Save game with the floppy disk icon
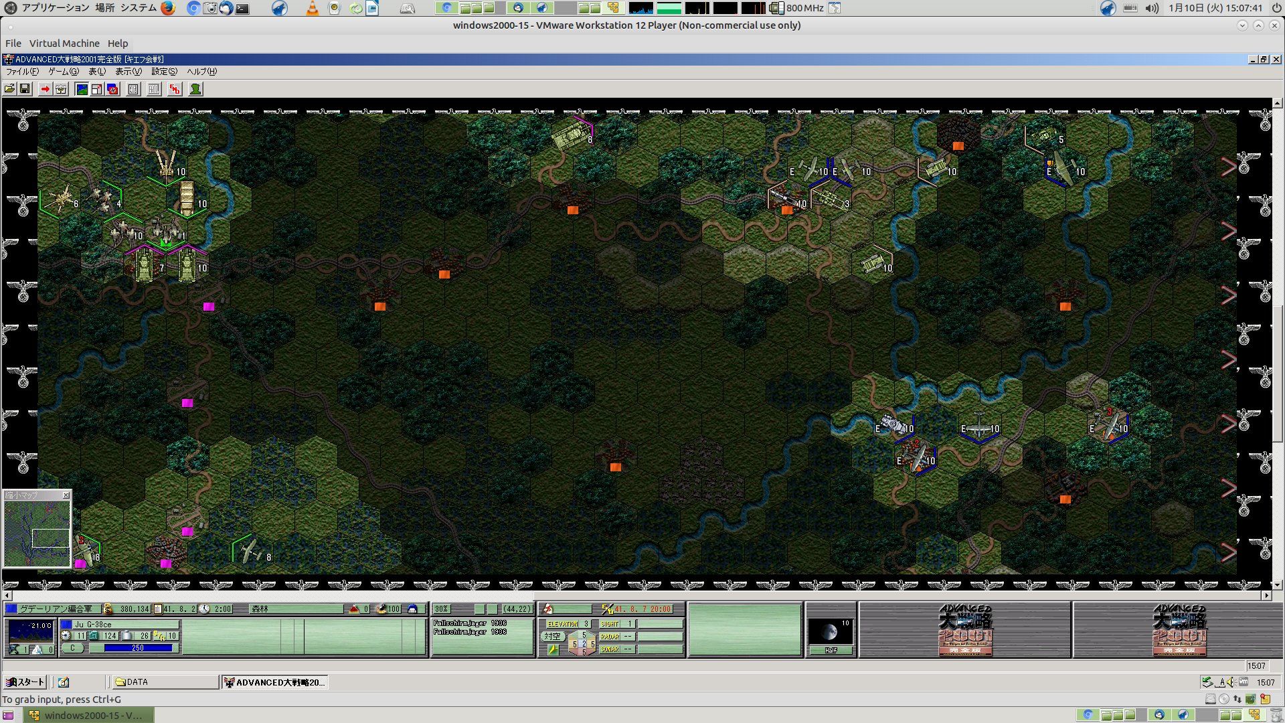 pos(25,89)
